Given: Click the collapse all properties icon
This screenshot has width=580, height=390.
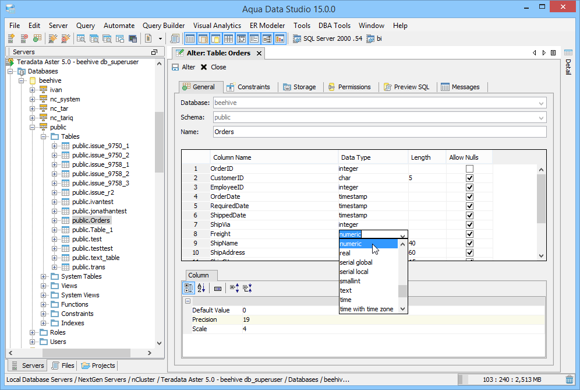Looking at the screenshot, I should click(x=247, y=288).
